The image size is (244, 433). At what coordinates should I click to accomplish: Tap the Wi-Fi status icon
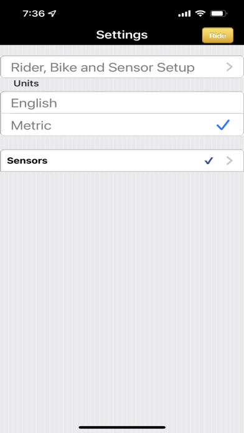(200, 13)
